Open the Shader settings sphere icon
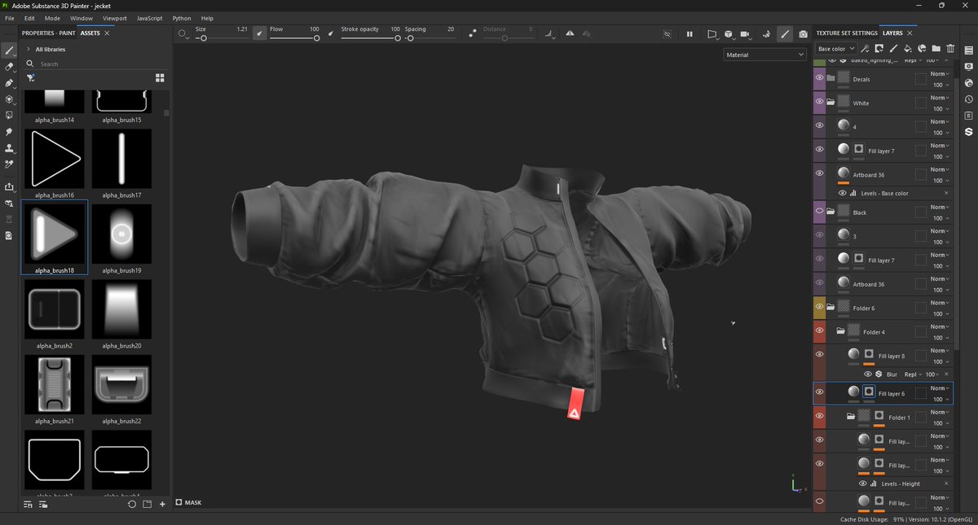This screenshot has width=978, height=525. coord(969,83)
